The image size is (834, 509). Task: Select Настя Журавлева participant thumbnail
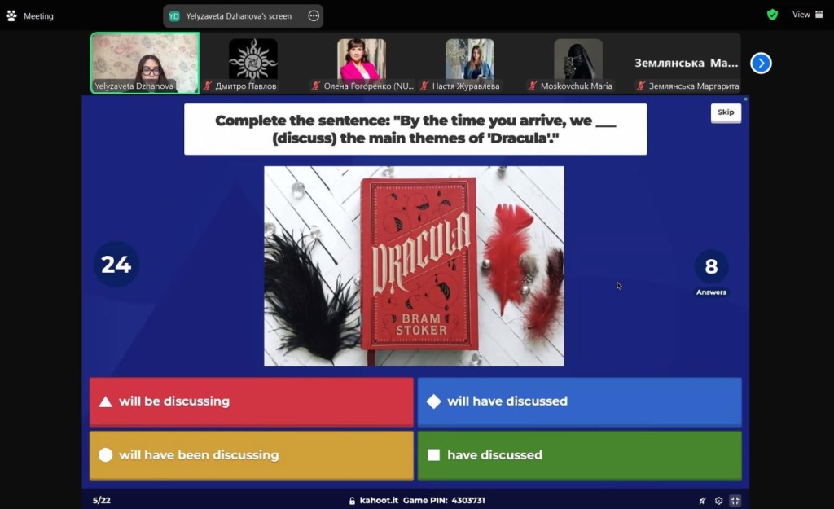pos(470,63)
